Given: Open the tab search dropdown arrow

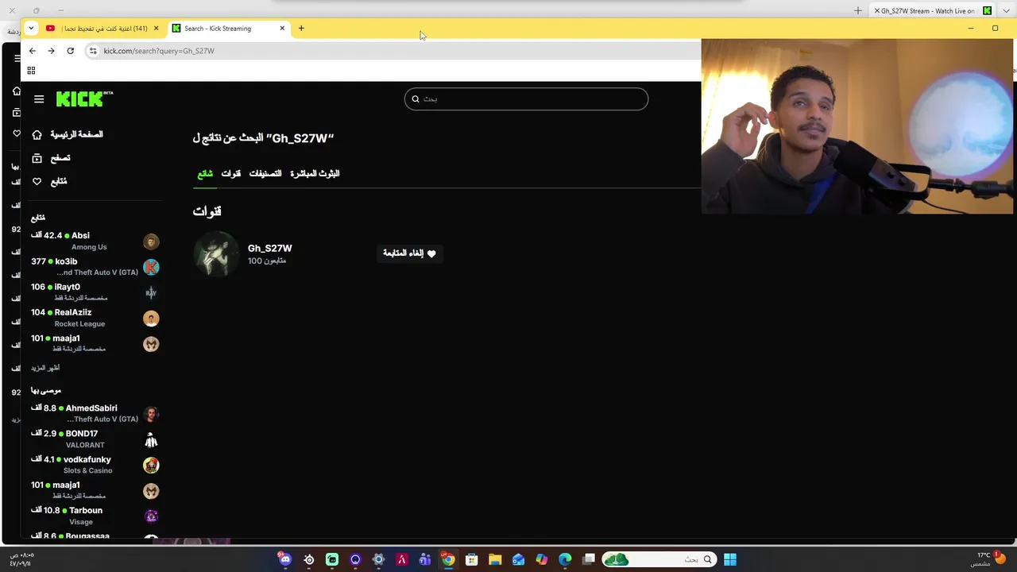Looking at the screenshot, I should tap(31, 29).
